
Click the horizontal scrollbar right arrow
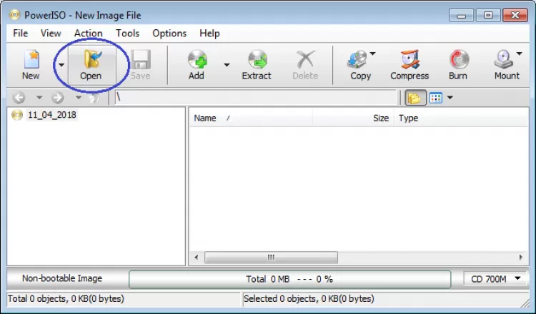[520, 258]
